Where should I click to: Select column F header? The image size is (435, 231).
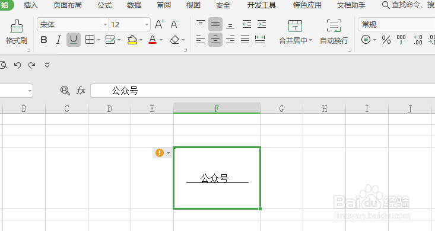tap(217, 108)
